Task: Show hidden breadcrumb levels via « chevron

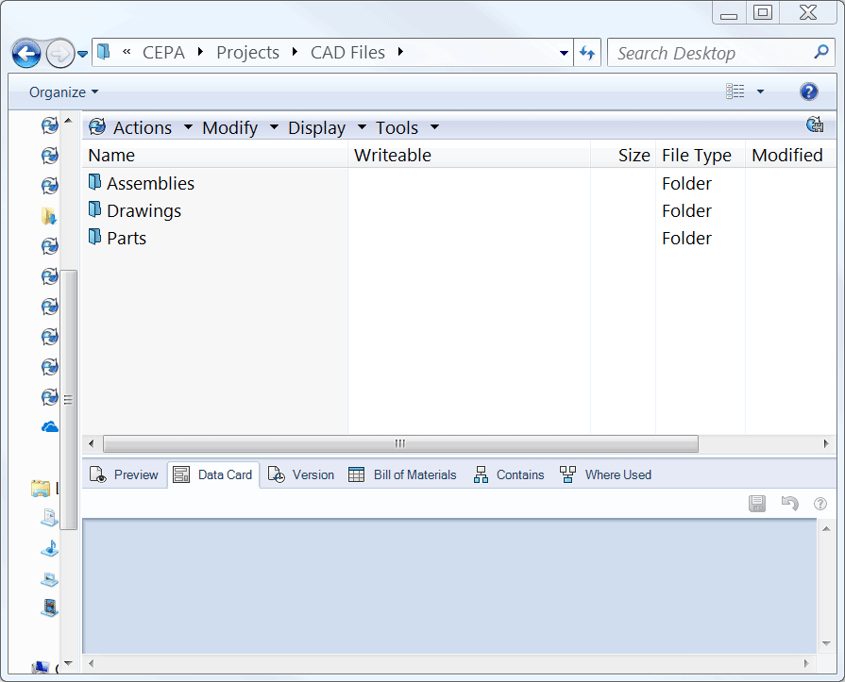Action: click(x=127, y=52)
